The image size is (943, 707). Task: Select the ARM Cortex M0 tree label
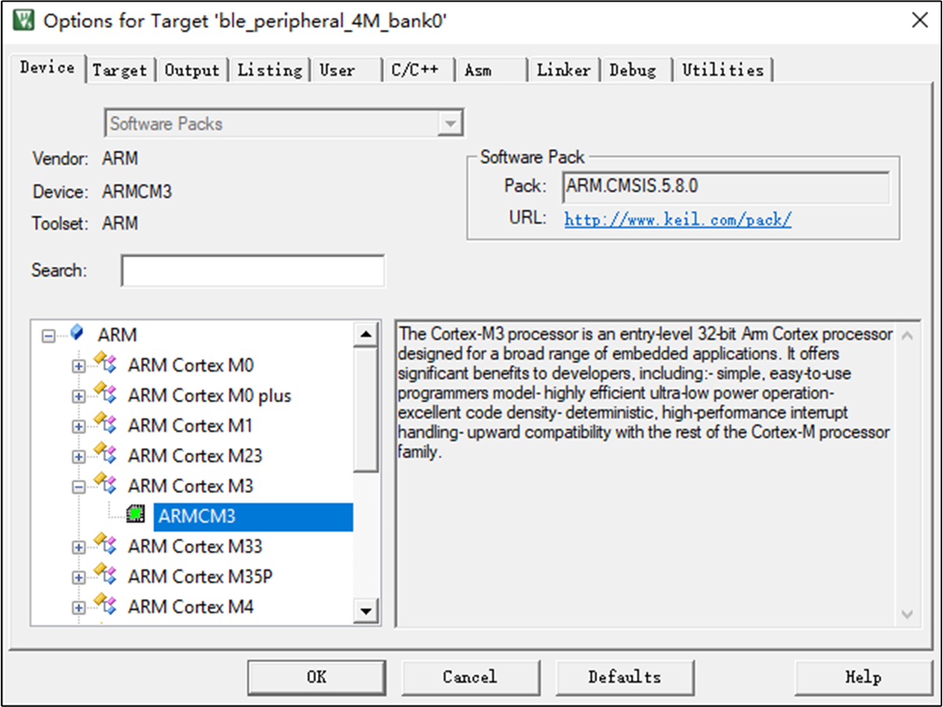click(191, 365)
